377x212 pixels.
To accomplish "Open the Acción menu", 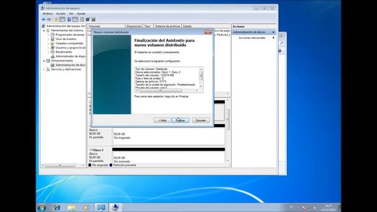I will pos(61,14).
